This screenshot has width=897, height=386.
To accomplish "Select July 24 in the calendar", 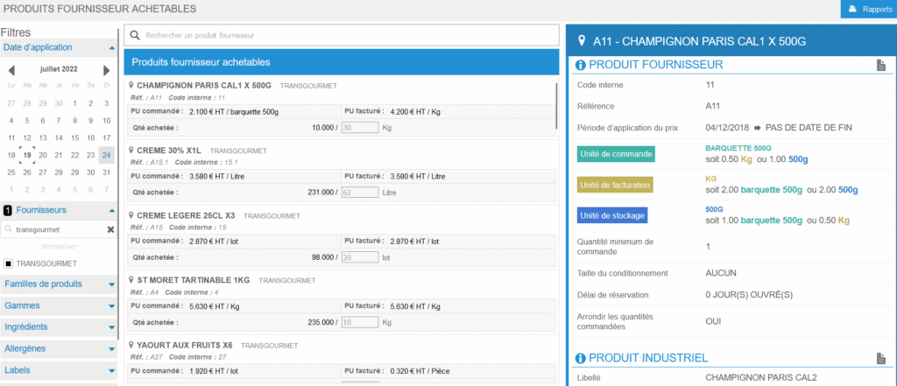I will (106, 155).
